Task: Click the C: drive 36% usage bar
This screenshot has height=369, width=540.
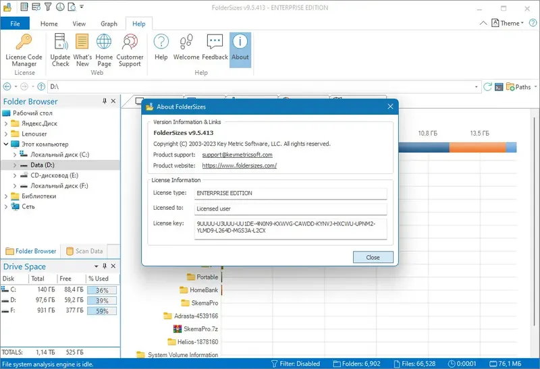Action: click(102, 290)
